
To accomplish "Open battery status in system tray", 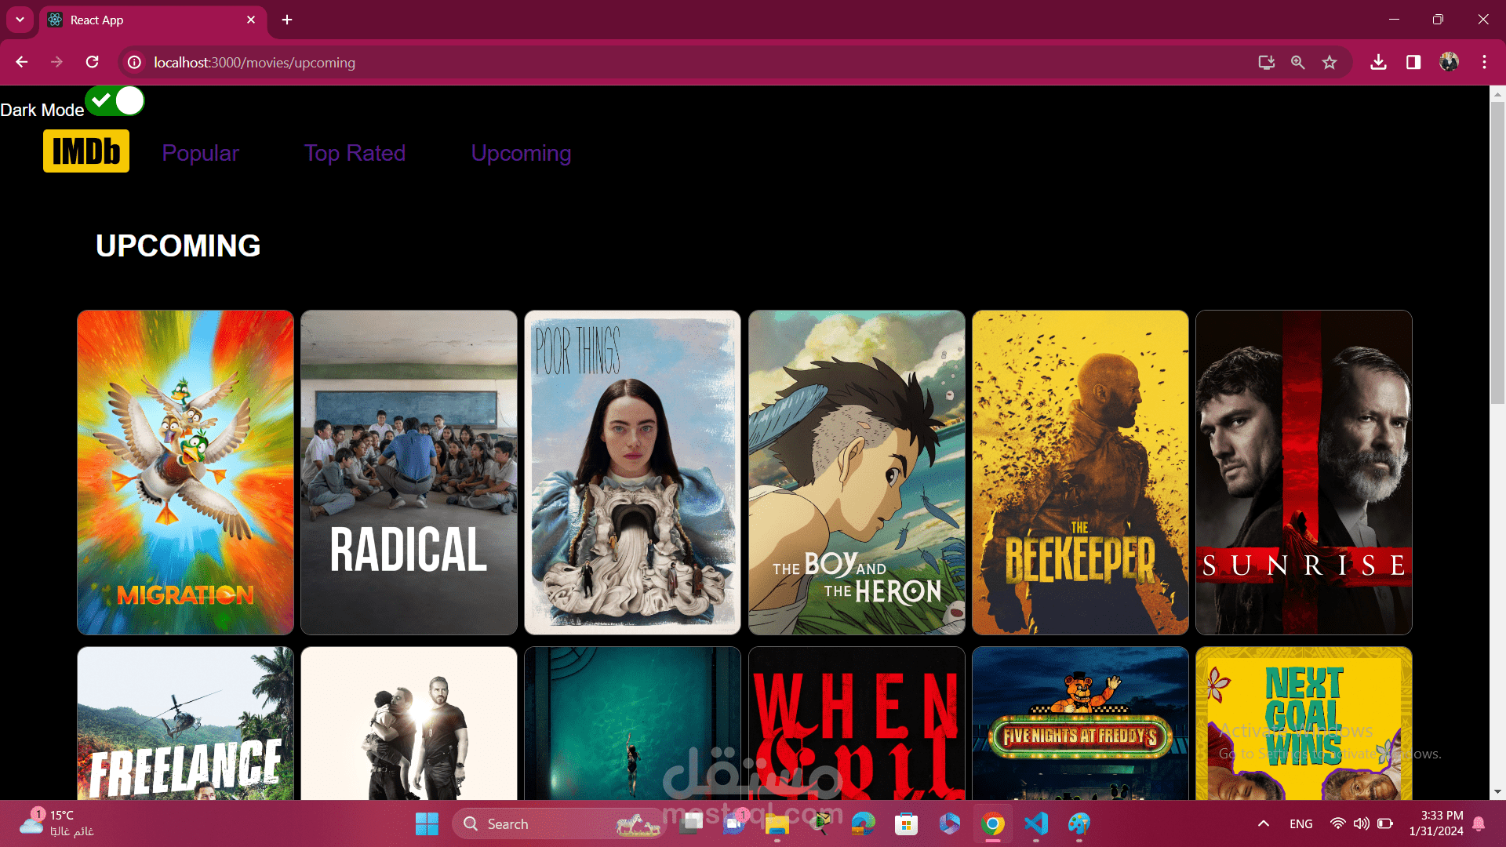I will pyautogui.click(x=1385, y=823).
